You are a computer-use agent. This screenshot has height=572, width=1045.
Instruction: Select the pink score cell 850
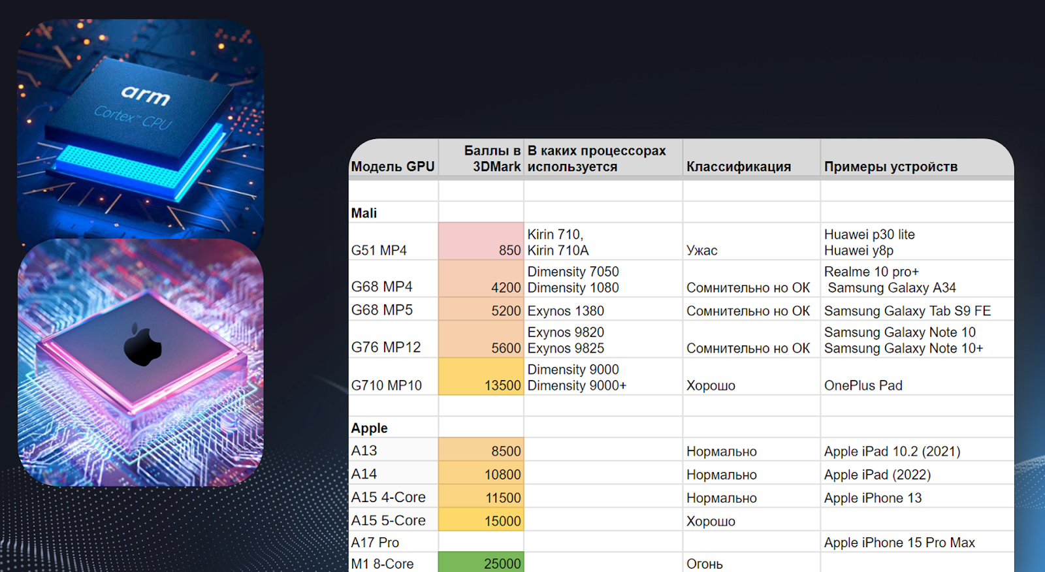481,242
